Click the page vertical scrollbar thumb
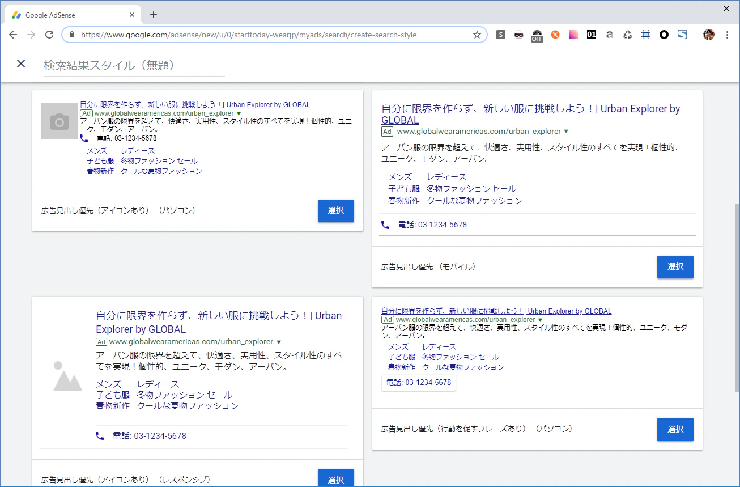Viewport: 740px width, 487px height. click(737, 298)
